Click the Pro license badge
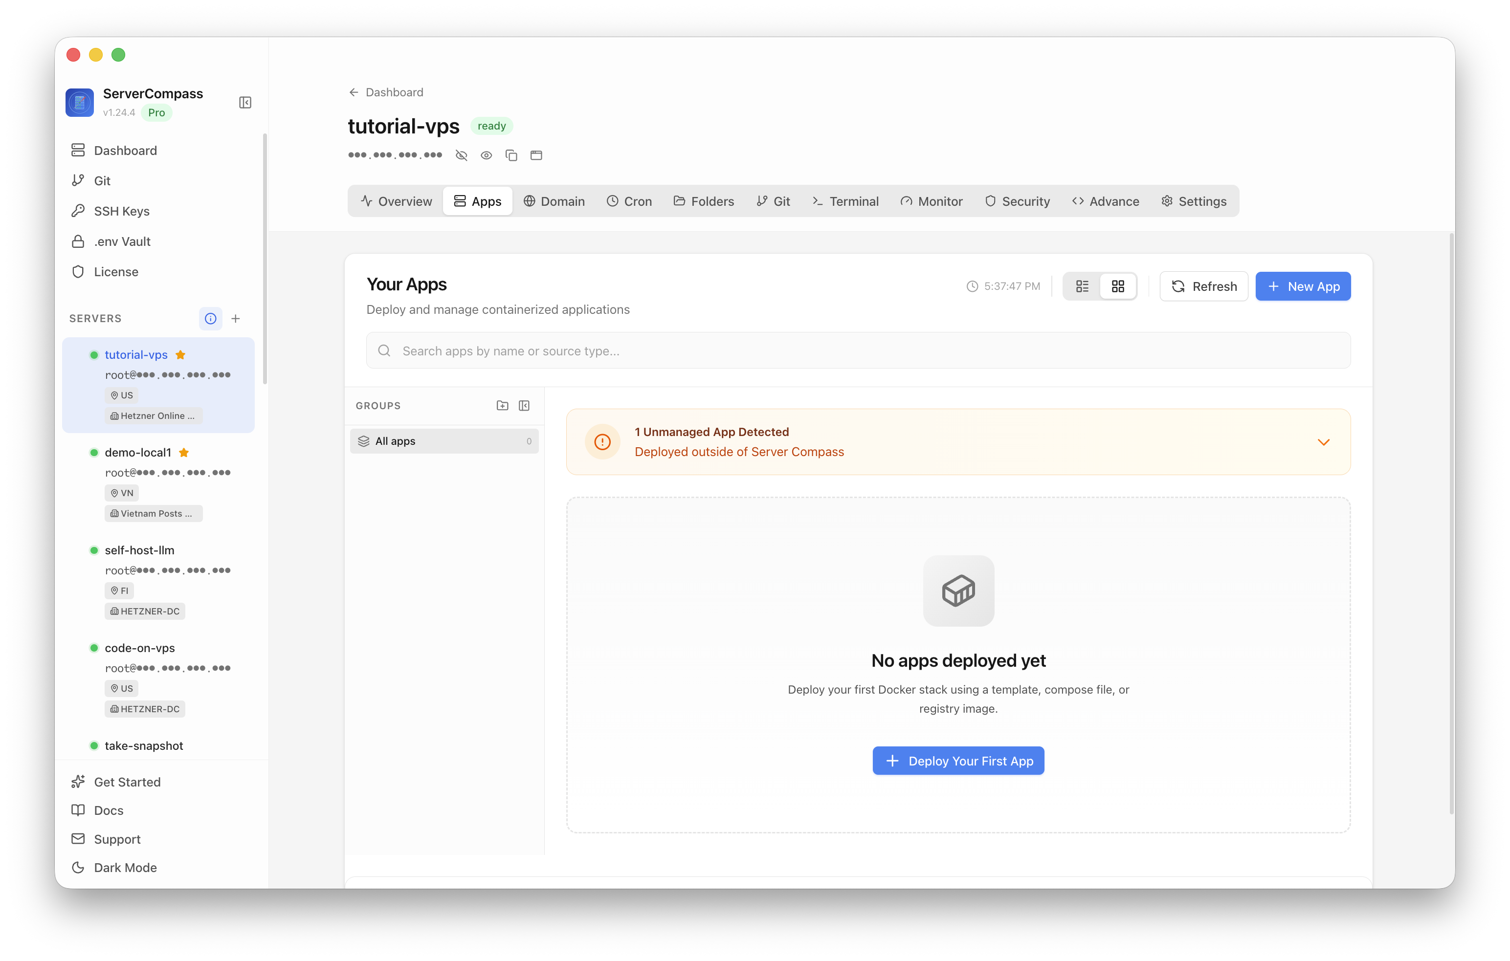The image size is (1510, 961). pos(156,113)
